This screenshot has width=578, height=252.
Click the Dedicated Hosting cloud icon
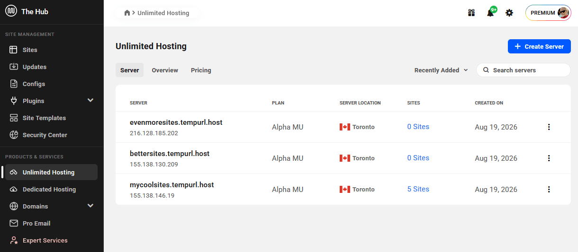14,189
